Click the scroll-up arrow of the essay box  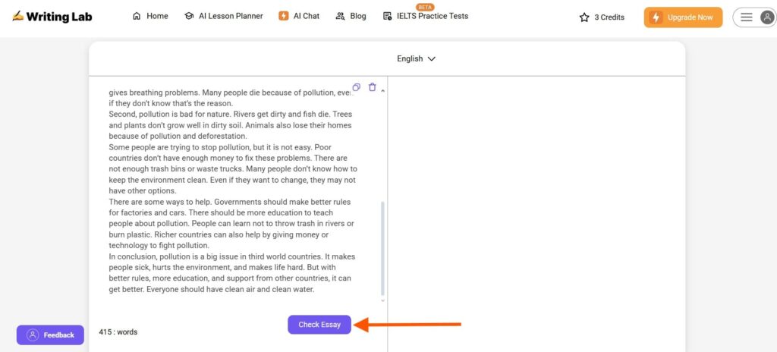tap(382, 91)
